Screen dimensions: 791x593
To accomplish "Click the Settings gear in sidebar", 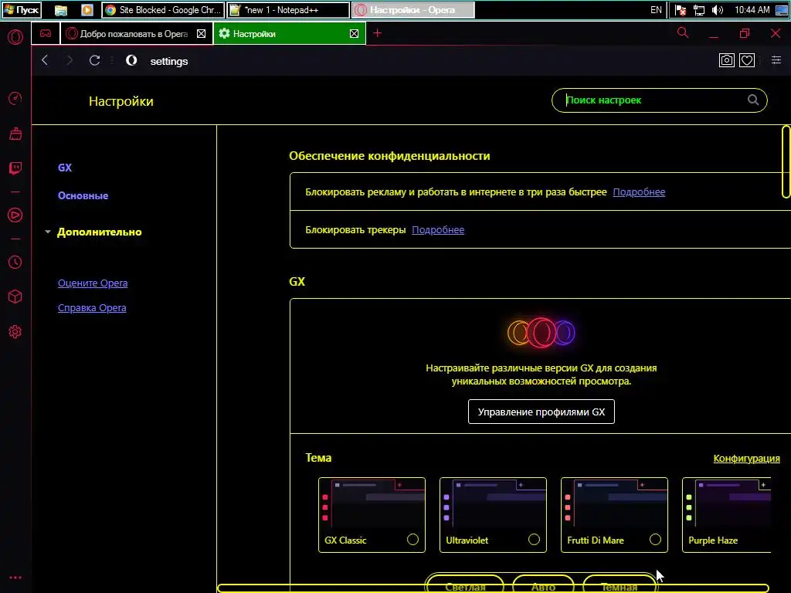I will (x=15, y=332).
